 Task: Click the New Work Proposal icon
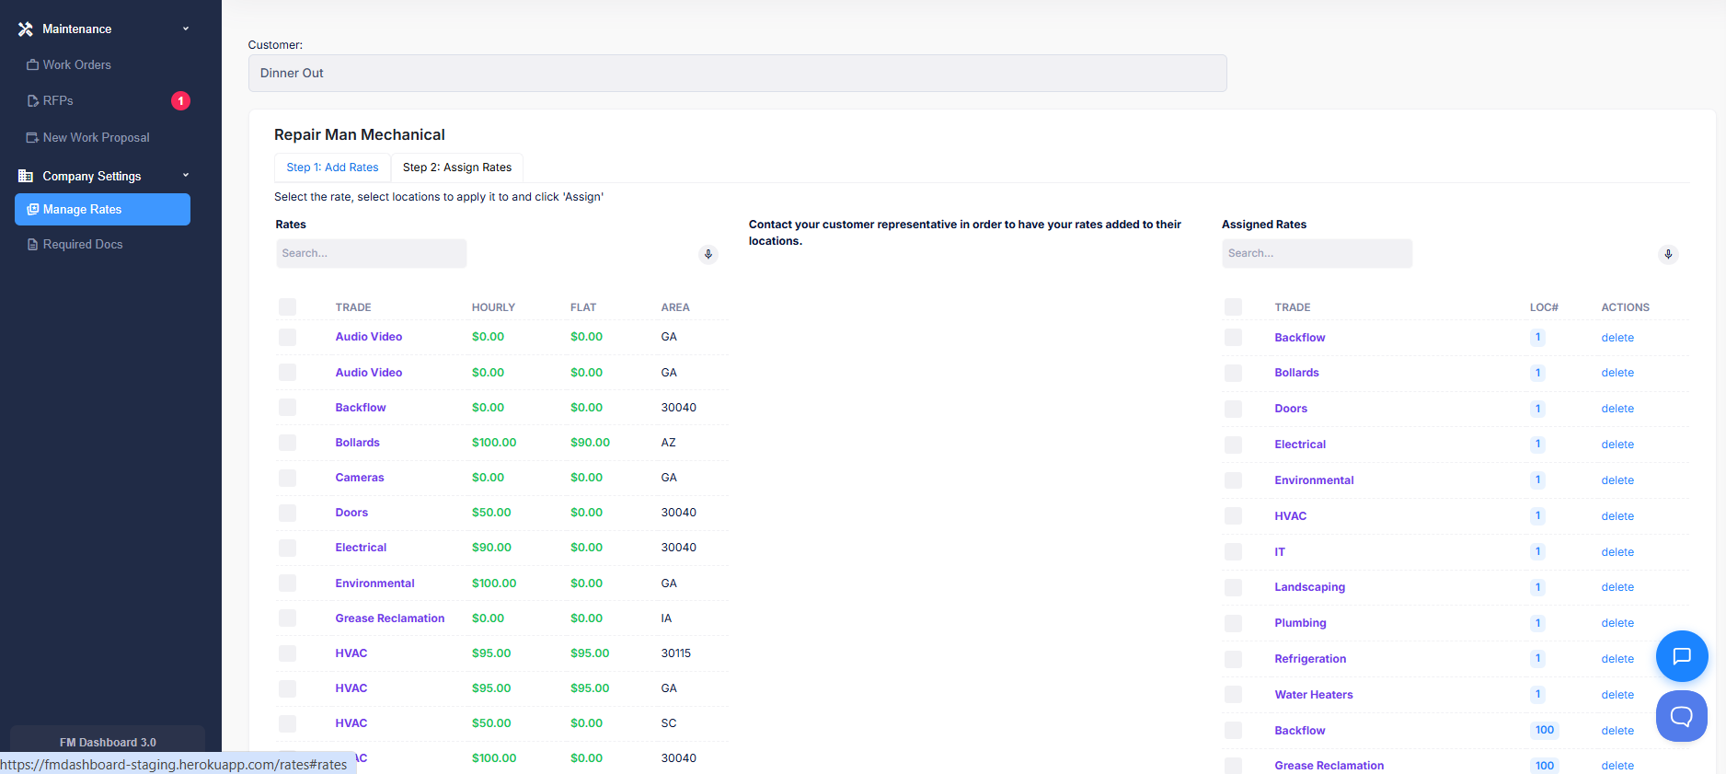pyautogui.click(x=32, y=138)
